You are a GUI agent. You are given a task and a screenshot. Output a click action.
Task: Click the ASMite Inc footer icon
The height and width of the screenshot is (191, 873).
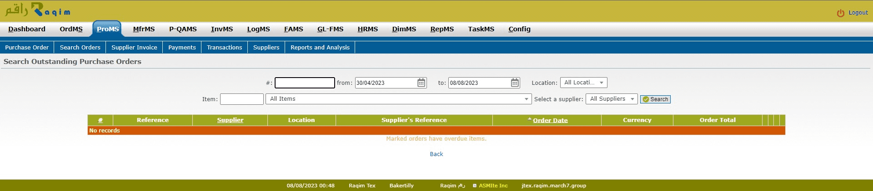[x=475, y=186]
